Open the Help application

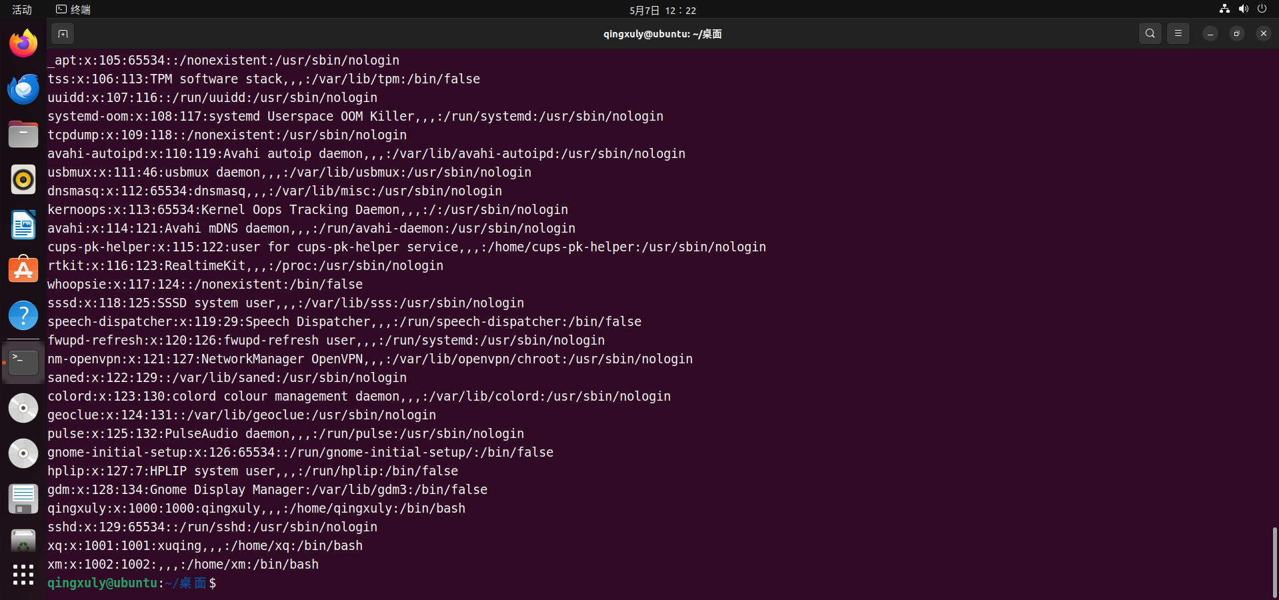click(x=23, y=316)
